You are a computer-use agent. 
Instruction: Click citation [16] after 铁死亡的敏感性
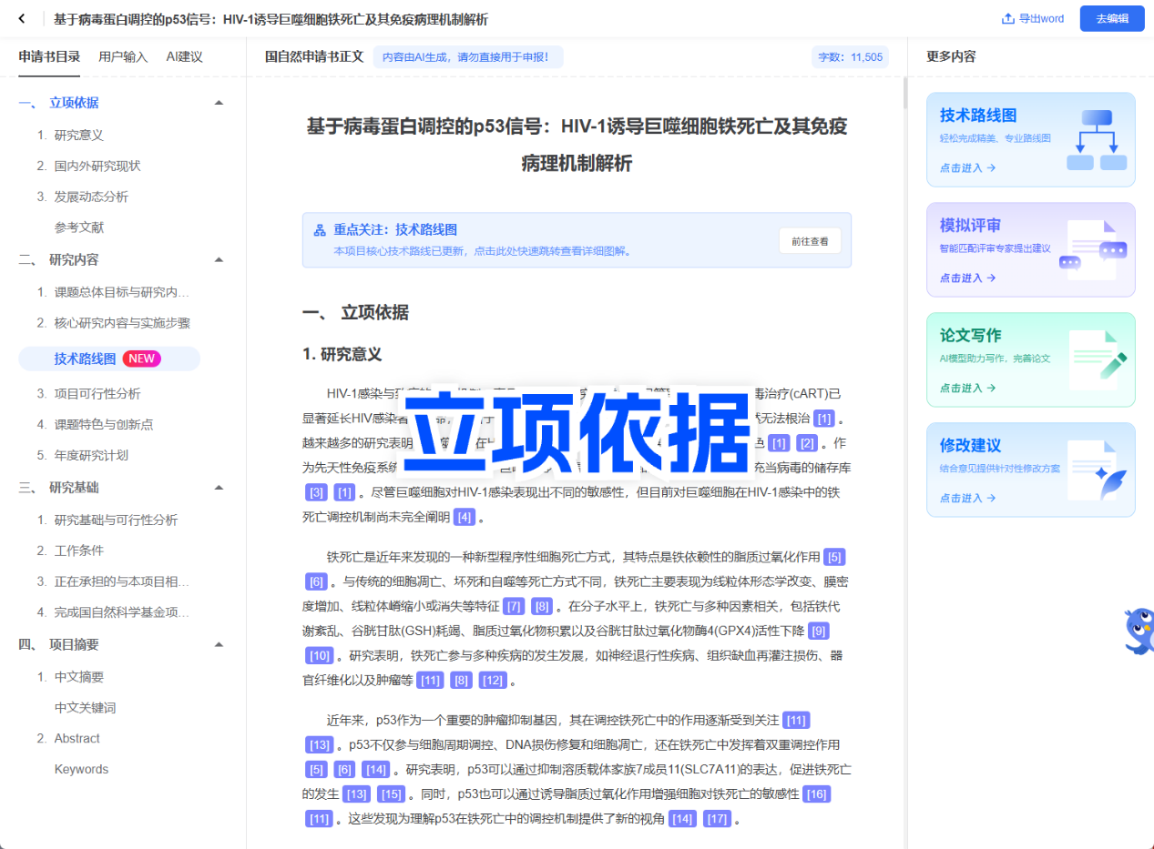pos(817,794)
